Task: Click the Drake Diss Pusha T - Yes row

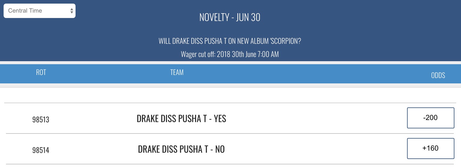Action: (230, 118)
